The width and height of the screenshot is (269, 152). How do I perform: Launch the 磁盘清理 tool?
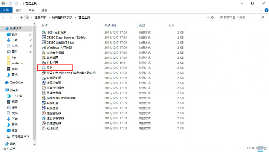[x=51, y=57]
